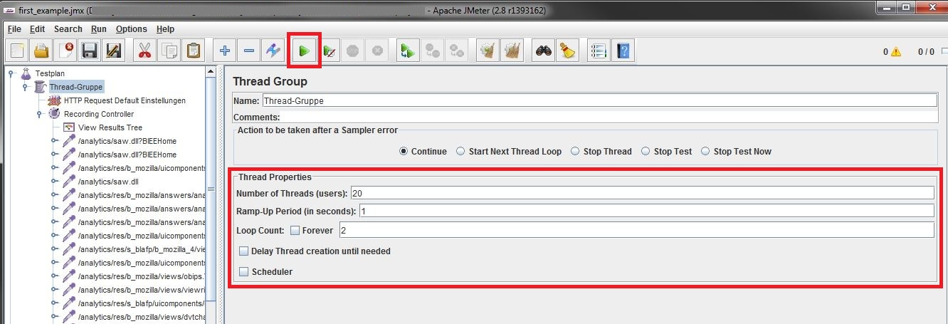Select the Stop Thread radio option

[574, 151]
